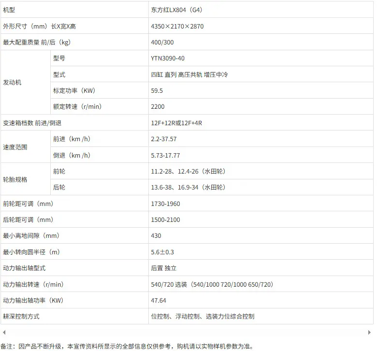The width and height of the screenshot is (377, 351).
Task: Select the front tire value 11.2-28、12.4-26（水田轮）
Action: [188, 171]
